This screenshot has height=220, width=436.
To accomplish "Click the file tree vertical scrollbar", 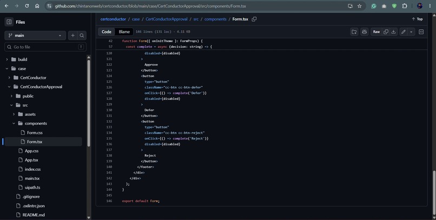I will point(89,103).
